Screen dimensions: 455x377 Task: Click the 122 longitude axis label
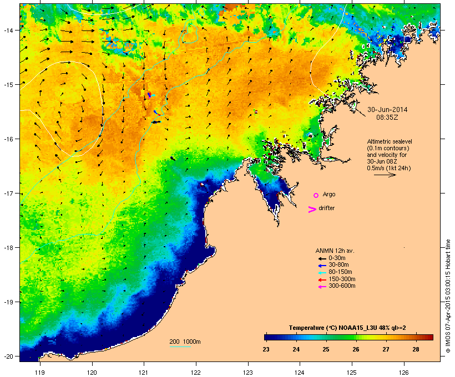pos(196,373)
